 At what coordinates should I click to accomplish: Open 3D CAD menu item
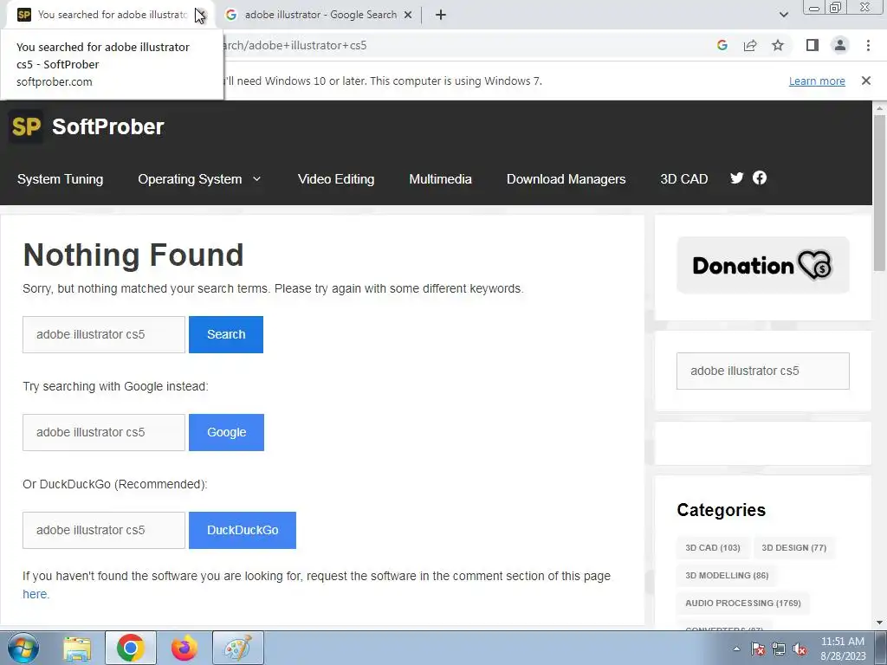pos(684,178)
